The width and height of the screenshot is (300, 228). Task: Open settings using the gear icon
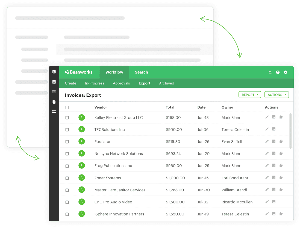click(x=285, y=72)
